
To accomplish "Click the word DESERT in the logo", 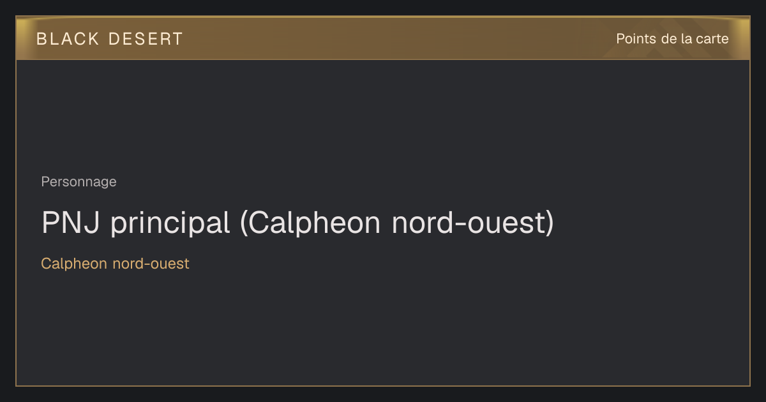I will click(x=146, y=39).
